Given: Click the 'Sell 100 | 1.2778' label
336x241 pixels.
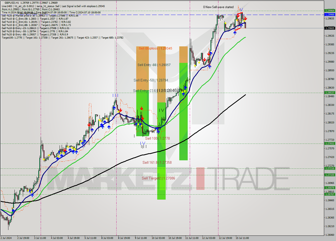Looking at the screenshot, I should coord(157,138).
